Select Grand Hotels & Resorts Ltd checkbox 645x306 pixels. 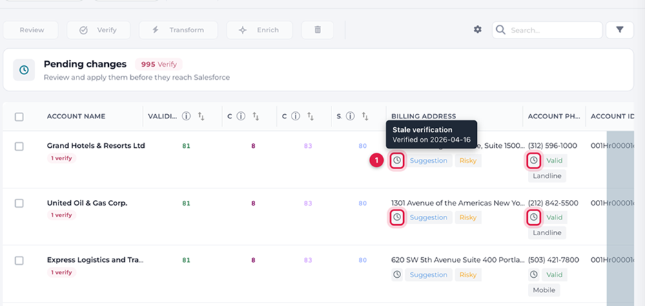pyautogui.click(x=19, y=146)
